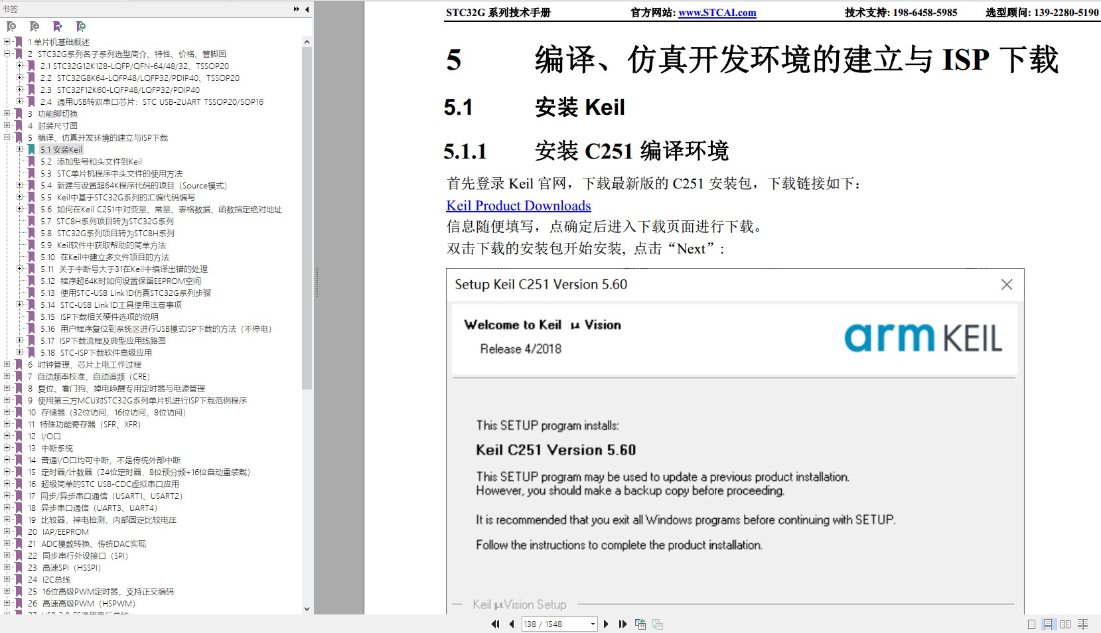This screenshot has width=1101, height=633.
Task: Collapse chapter 5 编译、仿真开发环境 bookmark
Action: pyautogui.click(x=7, y=137)
